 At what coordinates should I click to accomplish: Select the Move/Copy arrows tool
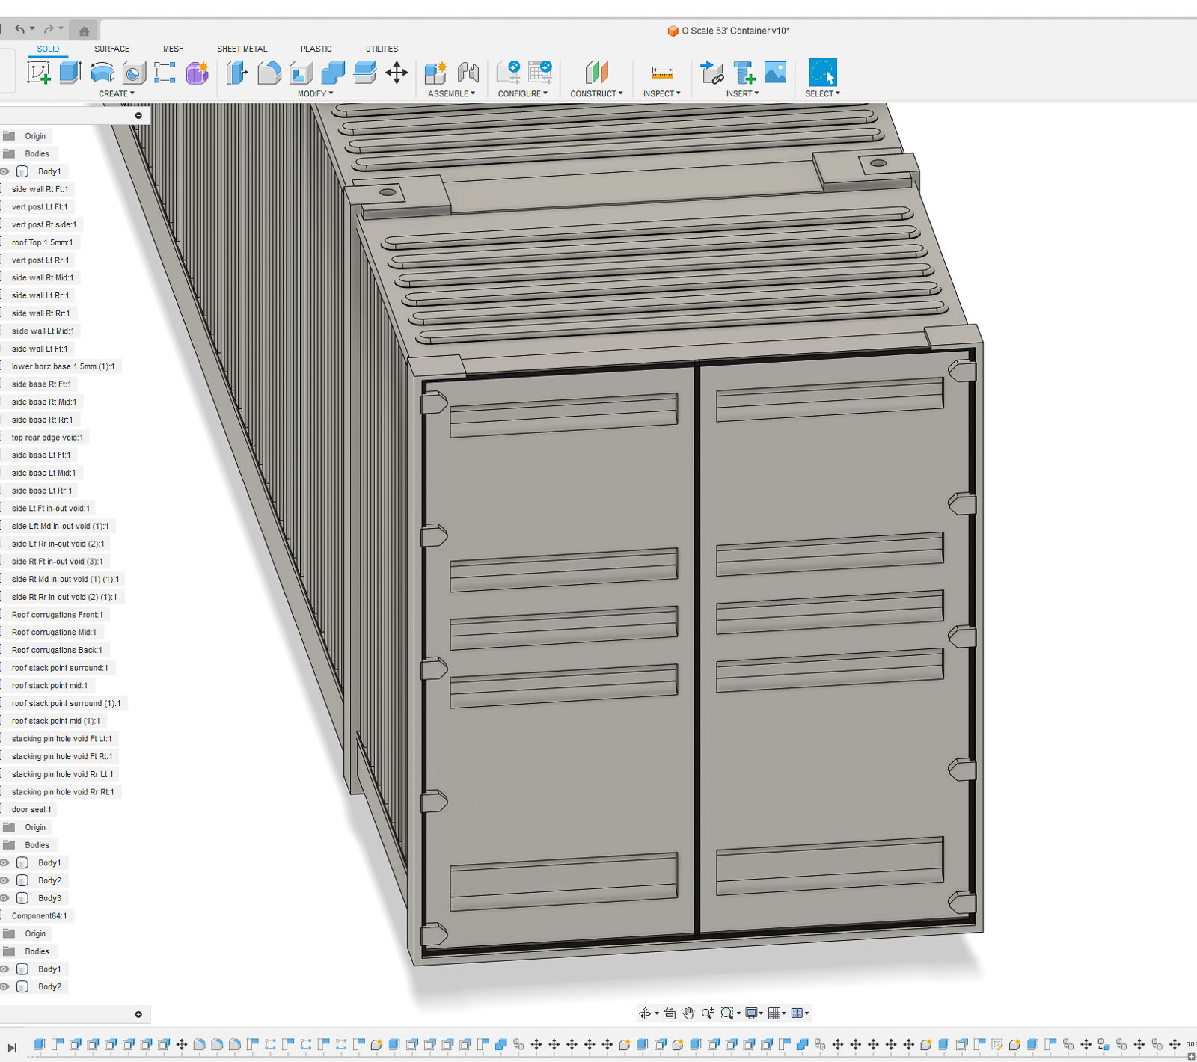click(x=397, y=73)
